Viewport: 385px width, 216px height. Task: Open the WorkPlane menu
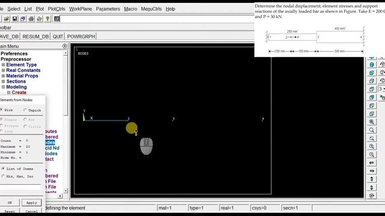point(80,9)
